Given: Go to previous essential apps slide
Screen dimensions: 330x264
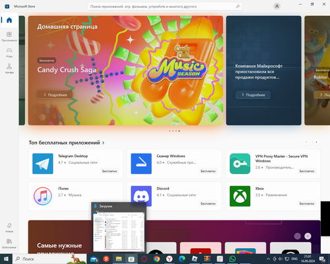Looking at the screenshot, I should tap(298, 236).
